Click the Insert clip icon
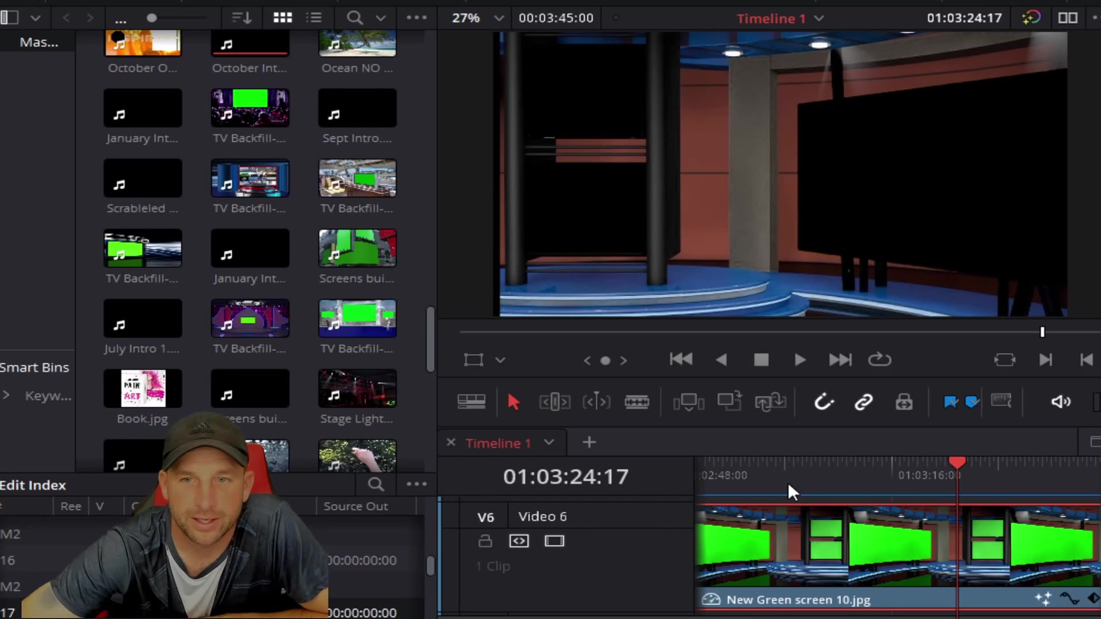 (x=689, y=401)
